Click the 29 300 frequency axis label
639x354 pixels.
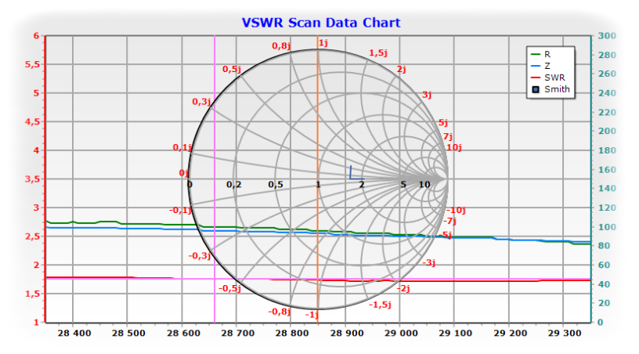click(x=565, y=333)
